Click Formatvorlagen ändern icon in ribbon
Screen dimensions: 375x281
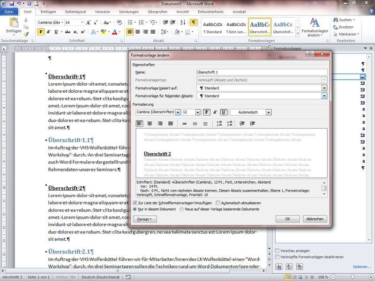315,23
